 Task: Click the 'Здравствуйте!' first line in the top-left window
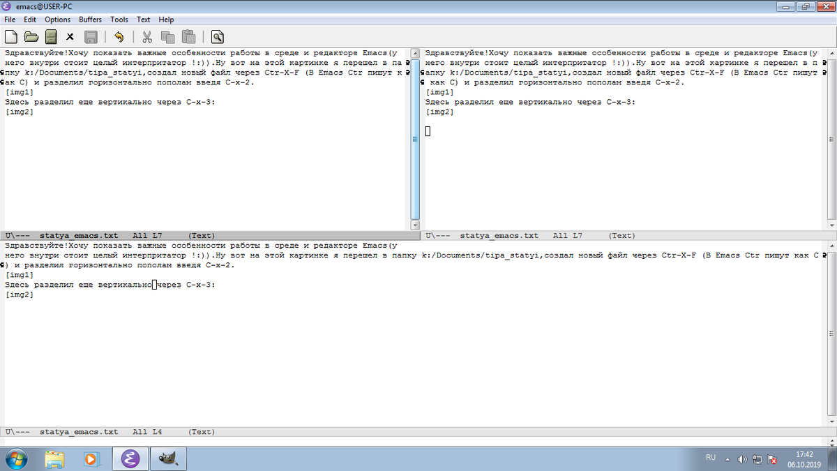[x=202, y=53]
